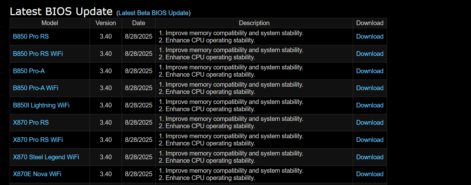
Task: Open the B850 Pro RS model page
Action: [31, 36]
